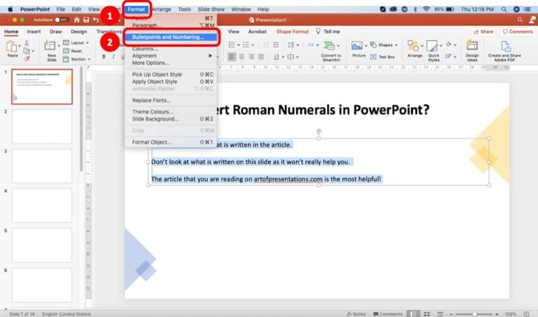Click the numbered list icon
This screenshot has height=317, width=538.
[x=246, y=45]
